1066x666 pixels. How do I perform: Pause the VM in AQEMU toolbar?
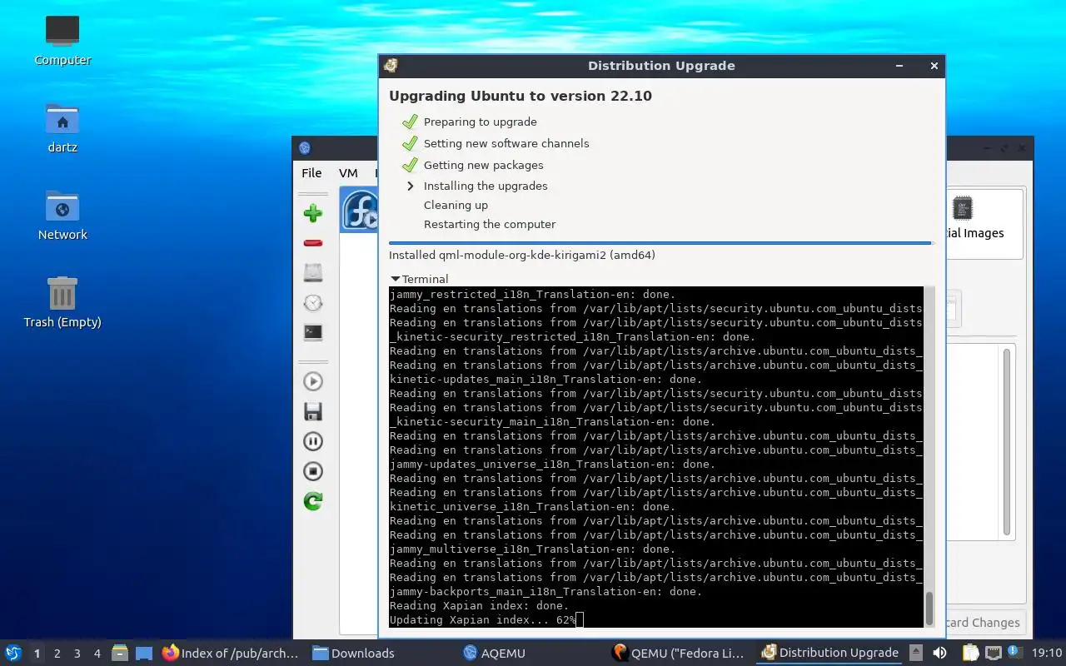(x=313, y=441)
